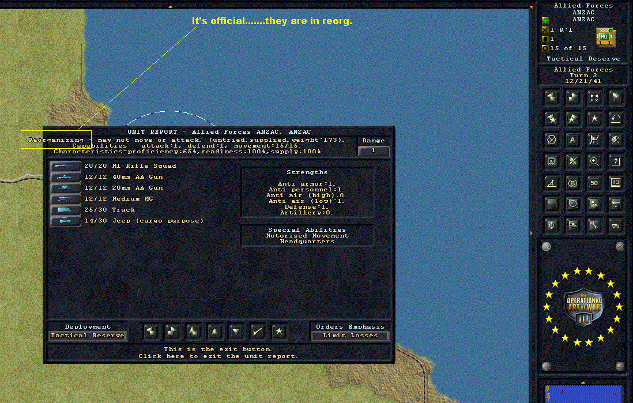
Task: Click the question mark help icon
Action: [x=616, y=161]
